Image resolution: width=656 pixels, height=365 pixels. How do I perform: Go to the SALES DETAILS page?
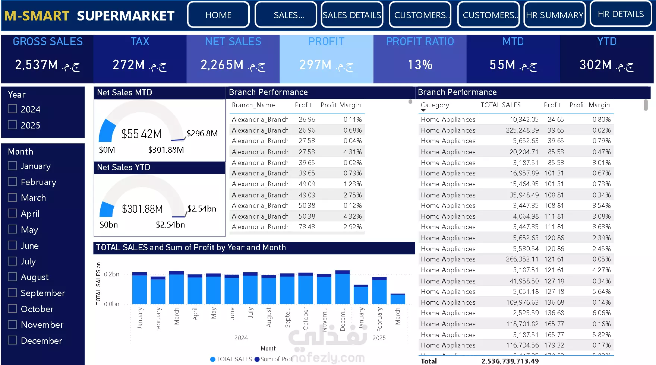tap(352, 15)
